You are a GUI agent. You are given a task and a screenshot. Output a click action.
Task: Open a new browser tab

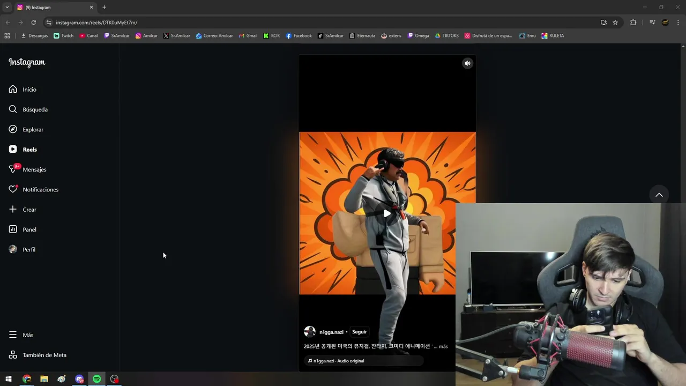(x=104, y=8)
